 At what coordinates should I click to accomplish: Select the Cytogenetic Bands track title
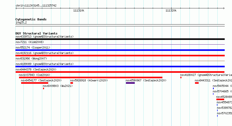click(x=31, y=19)
